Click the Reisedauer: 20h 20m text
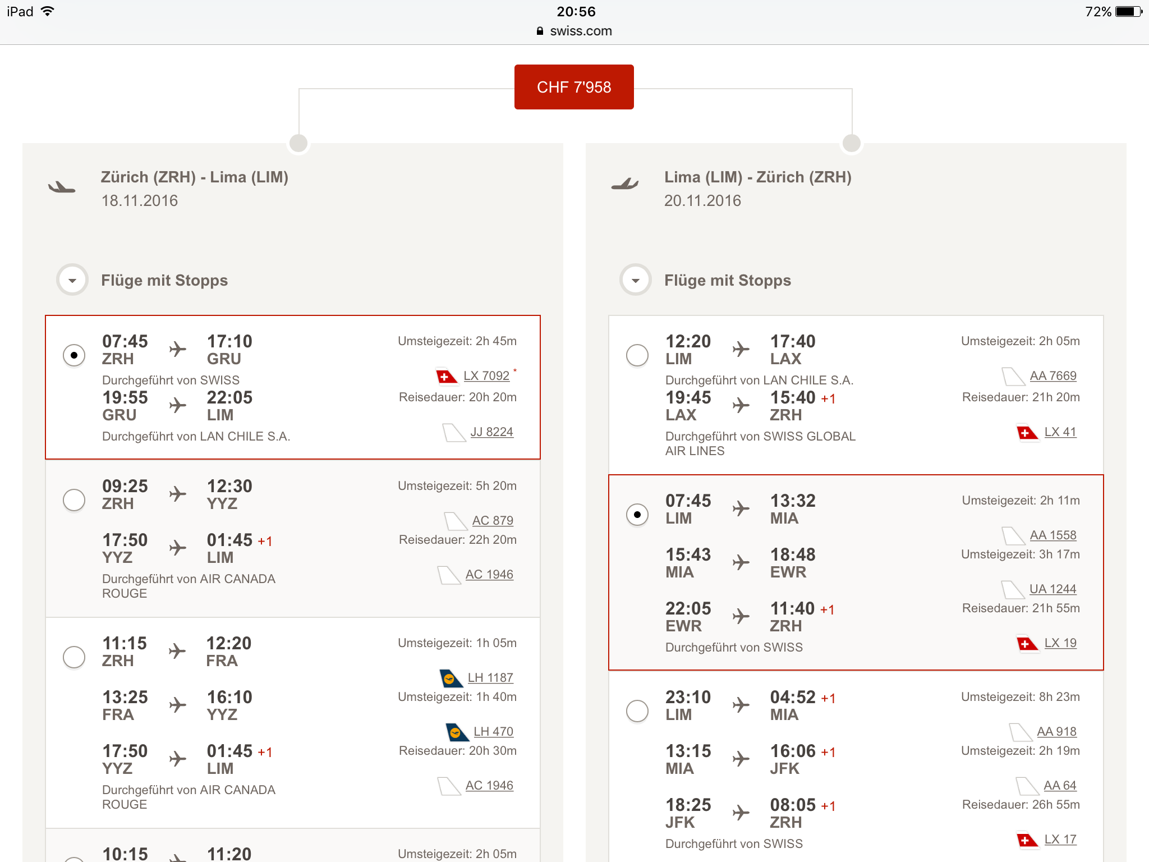The height and width of the screenshot is (862, 1149). (x=458, y=397)
